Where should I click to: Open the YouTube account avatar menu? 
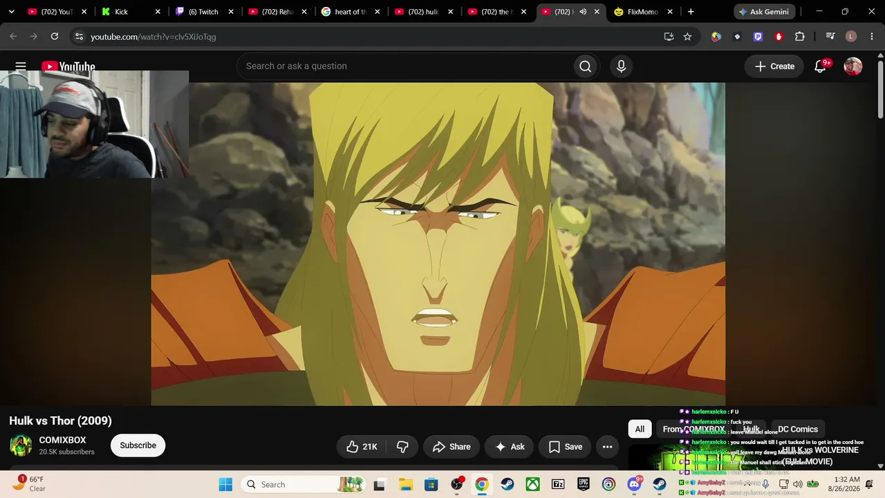[853, 66]
